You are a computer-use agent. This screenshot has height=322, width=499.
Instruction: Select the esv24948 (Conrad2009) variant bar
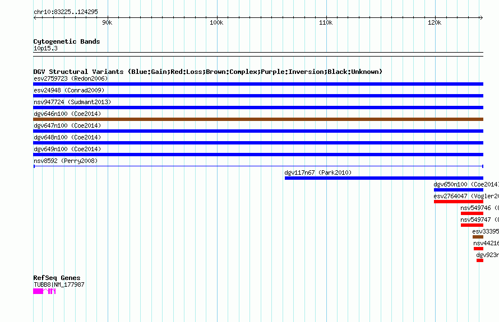(x=258, y=96)
